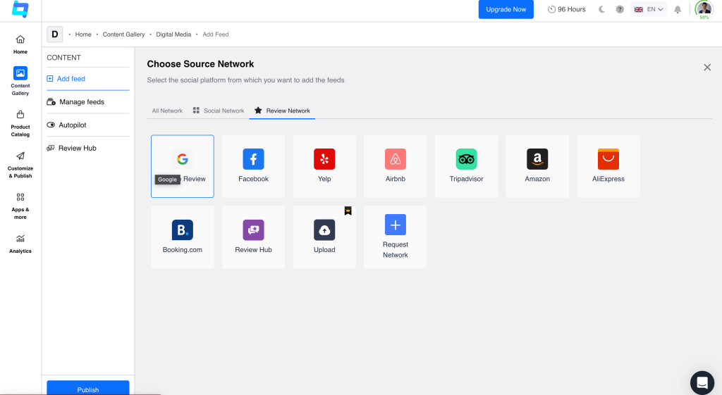
Task: Click the app logo in top-left corner
Action: point(20,9)
